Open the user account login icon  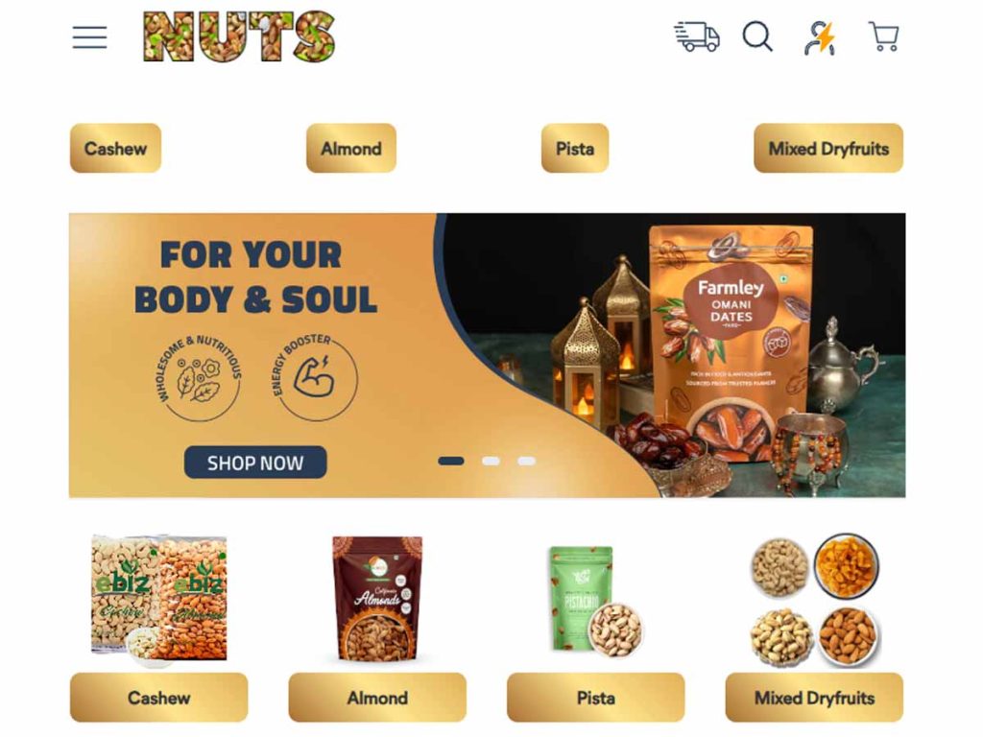coord(820,38)
